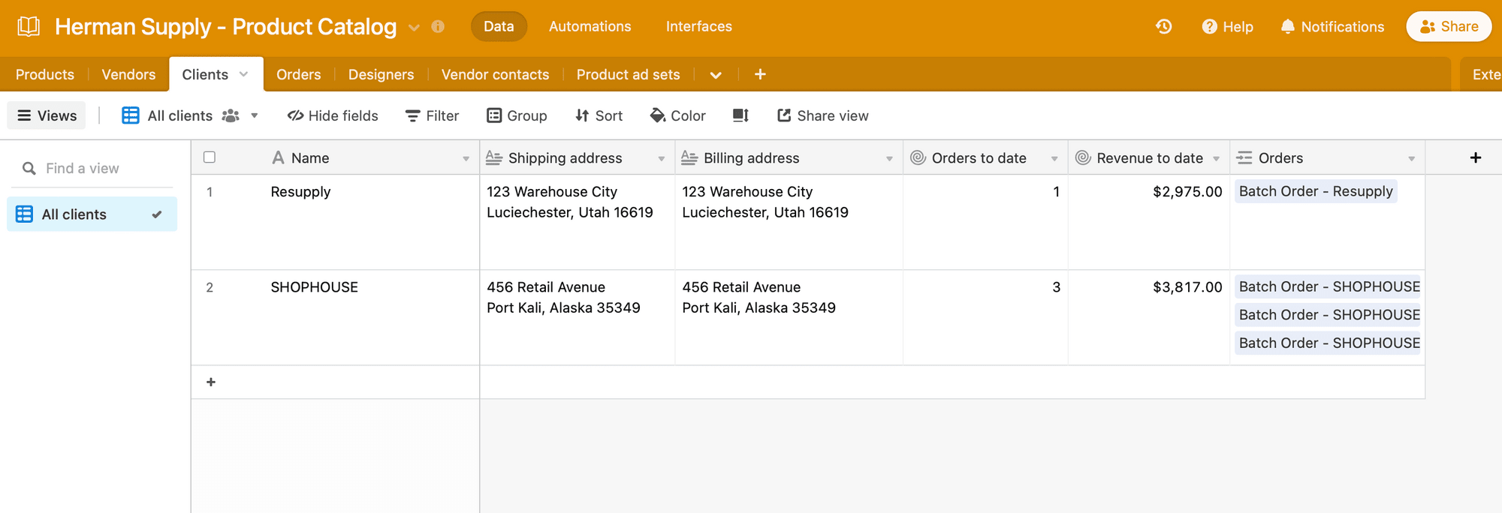
Task: Toggle the select all rows checkbox
Action: pos(210,157)
